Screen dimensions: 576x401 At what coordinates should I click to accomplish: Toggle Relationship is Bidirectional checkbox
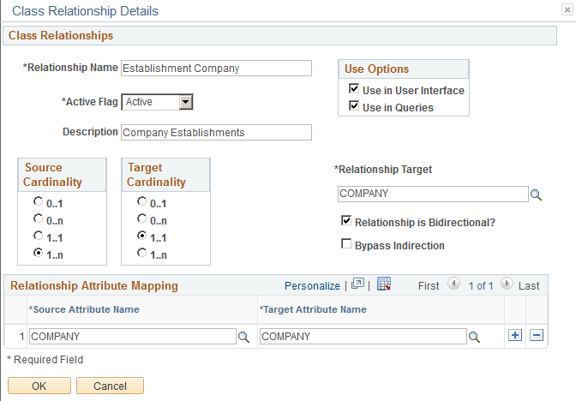pyautogui.click(x=347, y=222)
